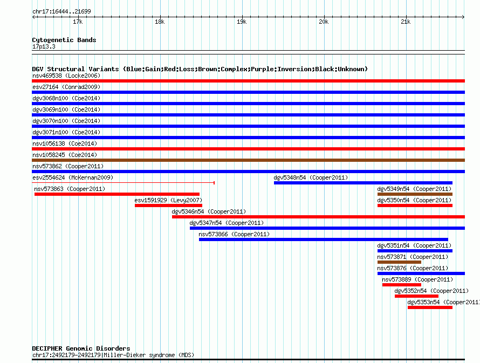Click the Cytogenetic Bands track title
Screen dimensions: 480x363
click(x=64, y=40)
